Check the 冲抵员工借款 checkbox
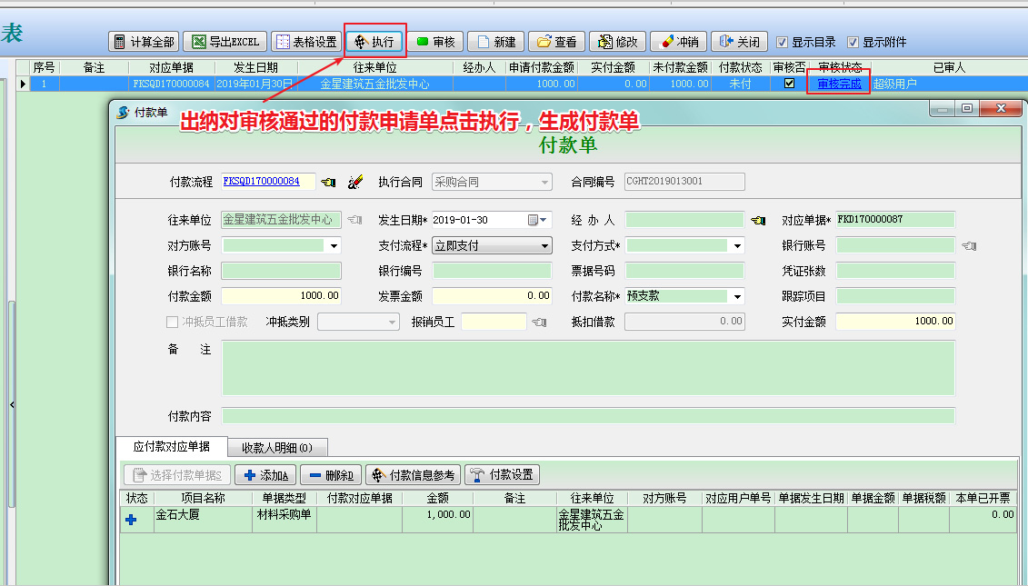This screenshot has height=586, width=1028. (x=173, y=322)
